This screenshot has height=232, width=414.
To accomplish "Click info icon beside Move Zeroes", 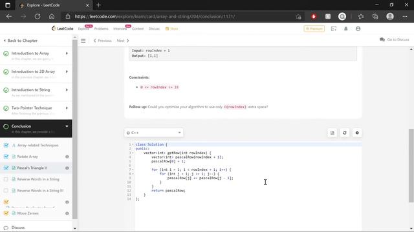I will (67, 213).
